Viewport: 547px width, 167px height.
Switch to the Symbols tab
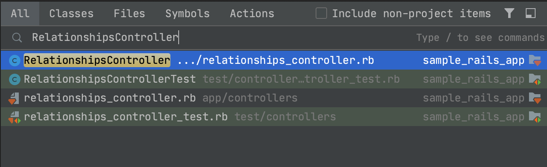point(188,14)
